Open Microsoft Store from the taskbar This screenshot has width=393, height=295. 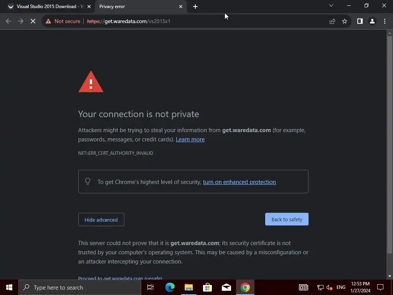(x=208, y=287)
